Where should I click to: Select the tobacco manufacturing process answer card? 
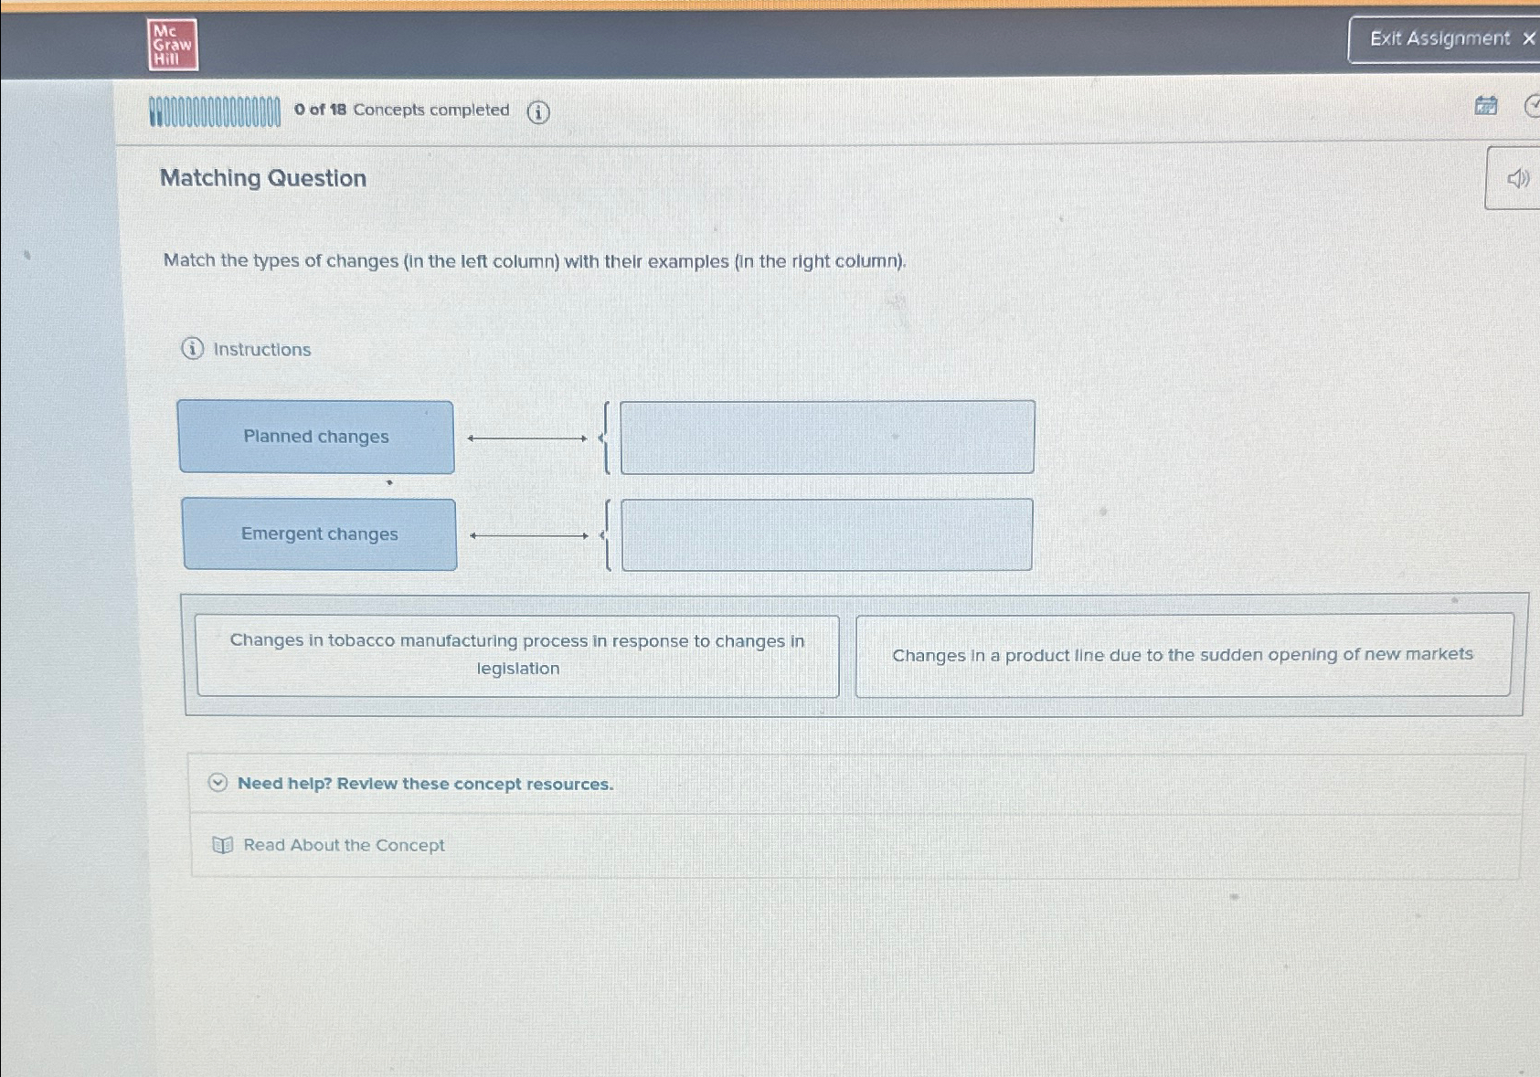517,654
